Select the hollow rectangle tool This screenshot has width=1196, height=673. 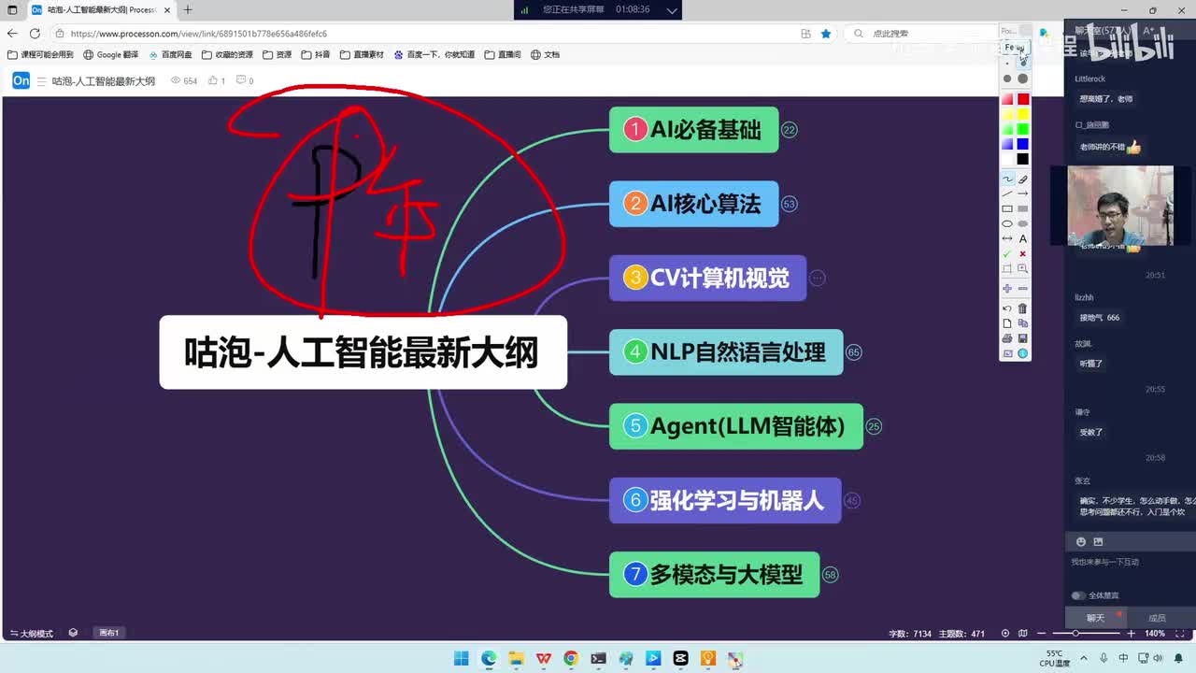pos(1007,208)
